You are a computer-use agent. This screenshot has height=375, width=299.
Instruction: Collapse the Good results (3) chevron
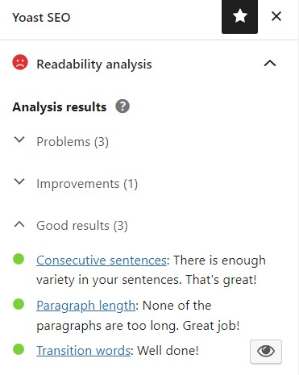[19, 224]
